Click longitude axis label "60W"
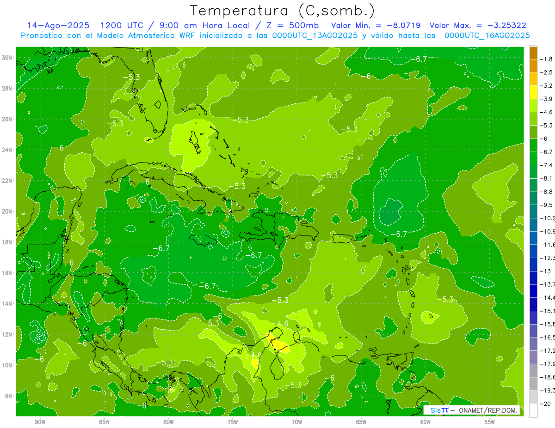This screenshot has width=555, height=428. pos(425,422)
